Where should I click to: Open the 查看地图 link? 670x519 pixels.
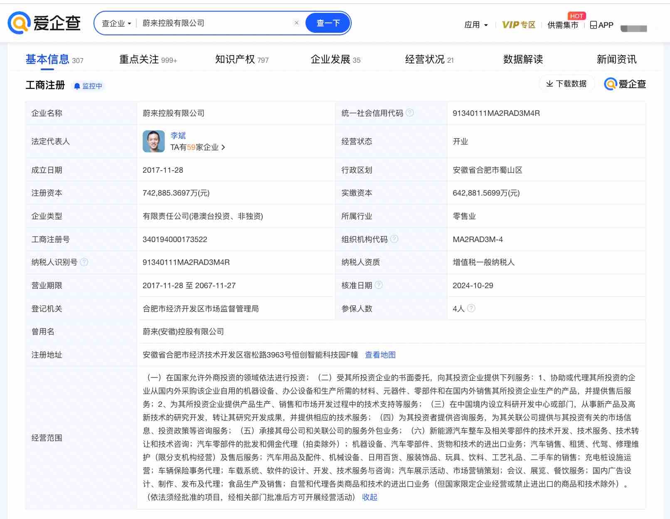click(380, 355)
